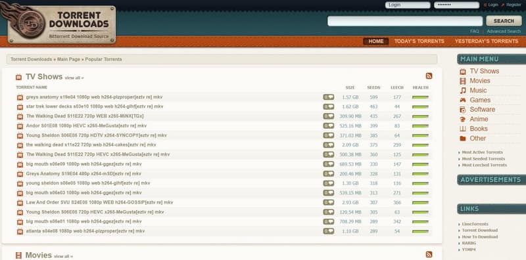Open YESTERDAY'S TORRENTS tab
Image resolution: width=526 pixels, height=260 pixels.
487,41
